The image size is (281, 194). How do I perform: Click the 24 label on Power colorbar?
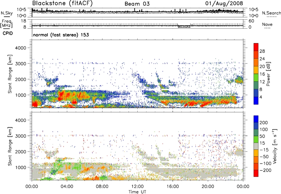(262, 59)
